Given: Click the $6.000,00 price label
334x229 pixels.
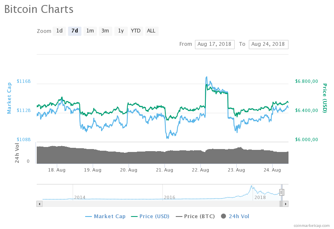Looking at the screenshot, I should pyautogui.click(x=306, y=139).
